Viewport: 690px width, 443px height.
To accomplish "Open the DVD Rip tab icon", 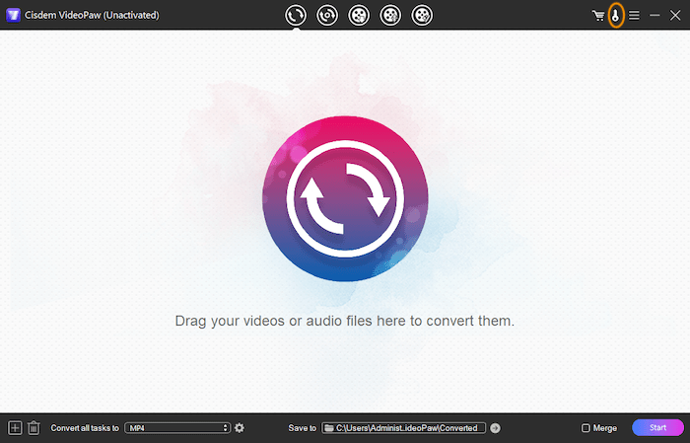I will (x=327, y=16).
